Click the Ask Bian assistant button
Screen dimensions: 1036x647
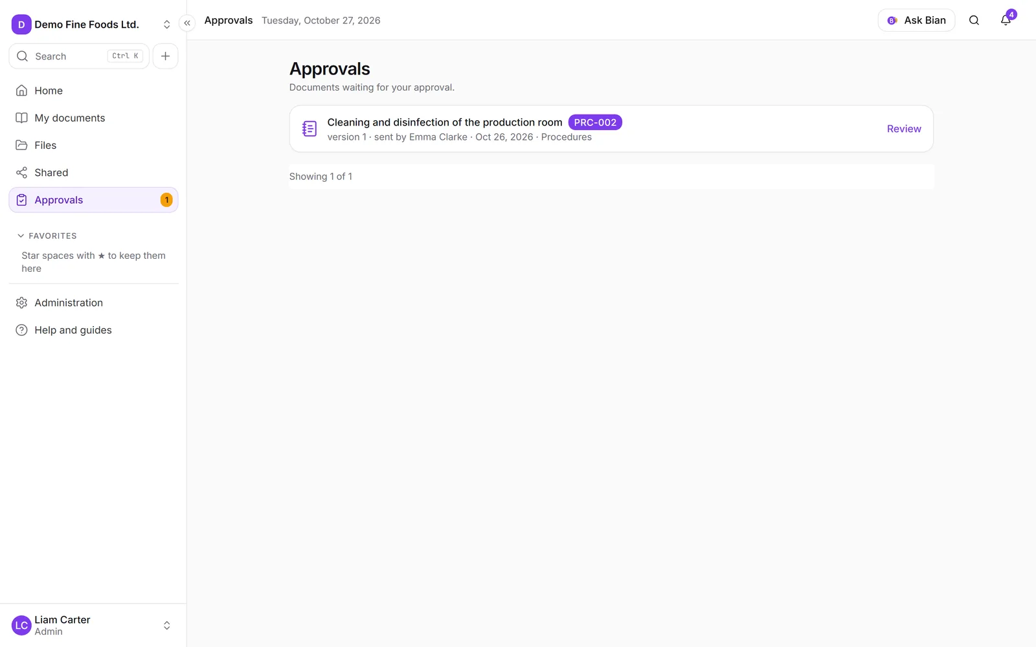click(x=916, y=21)
